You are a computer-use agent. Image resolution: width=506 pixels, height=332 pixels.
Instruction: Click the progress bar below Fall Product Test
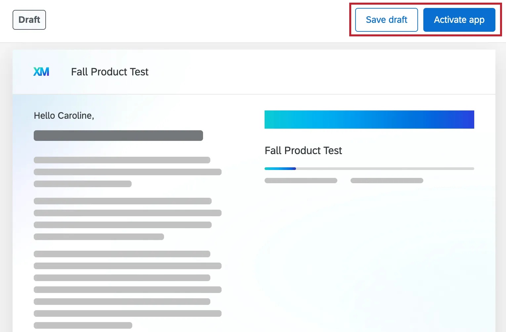pos(369,169)
